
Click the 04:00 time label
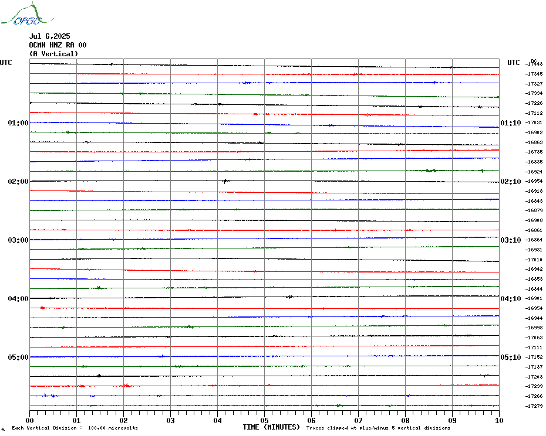tap(18, 299)
